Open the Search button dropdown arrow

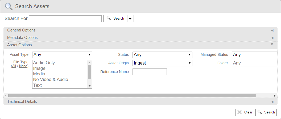130,19
